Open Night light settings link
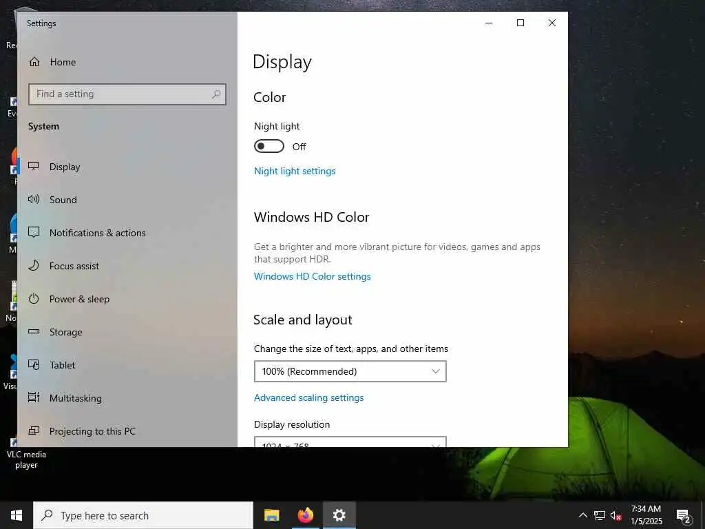Screen dimensions: 705x529 pos(295,171)
